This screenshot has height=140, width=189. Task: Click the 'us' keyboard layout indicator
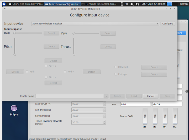127,4
